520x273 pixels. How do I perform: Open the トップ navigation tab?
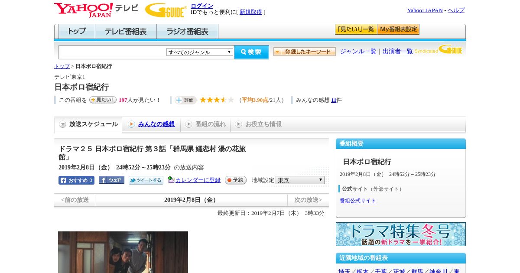coord(77,32)
